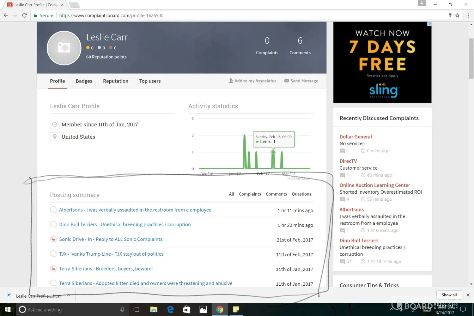
Task: Open the Dollar General recent complaint
Action: pos(355,137)
